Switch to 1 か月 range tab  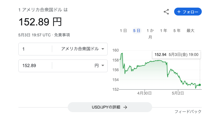(150, 34)
